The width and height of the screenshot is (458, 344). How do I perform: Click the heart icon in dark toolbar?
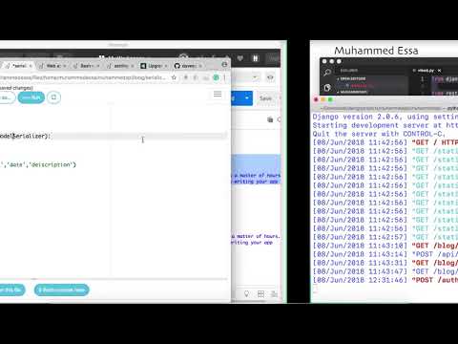point(240,58)
